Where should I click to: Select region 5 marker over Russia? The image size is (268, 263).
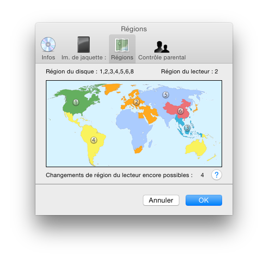[x=166, y=95]
